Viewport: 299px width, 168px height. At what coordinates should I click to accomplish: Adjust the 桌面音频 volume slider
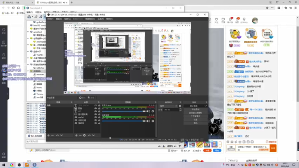124,121
